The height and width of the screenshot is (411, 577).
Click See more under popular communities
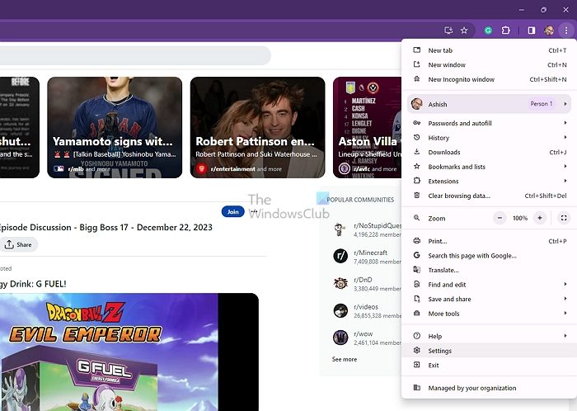pos(345,359)
